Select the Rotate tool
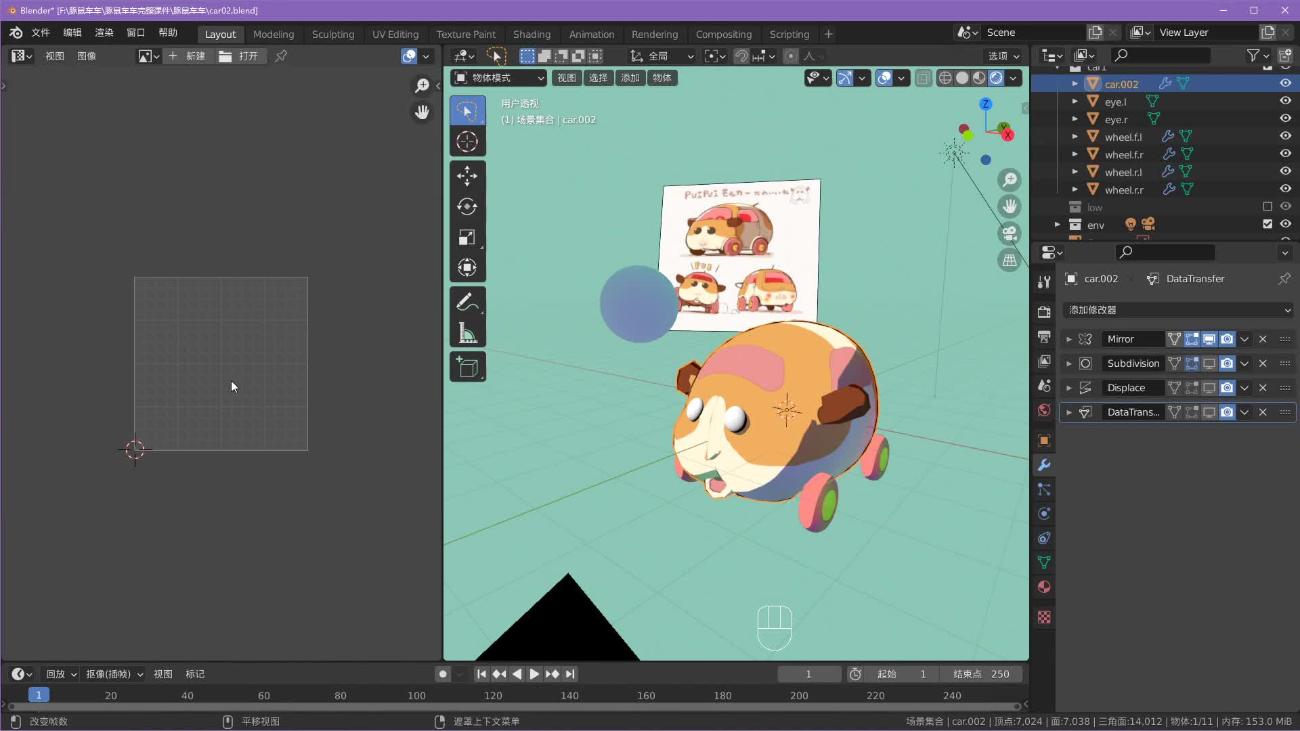 click(x=467, y=206)
